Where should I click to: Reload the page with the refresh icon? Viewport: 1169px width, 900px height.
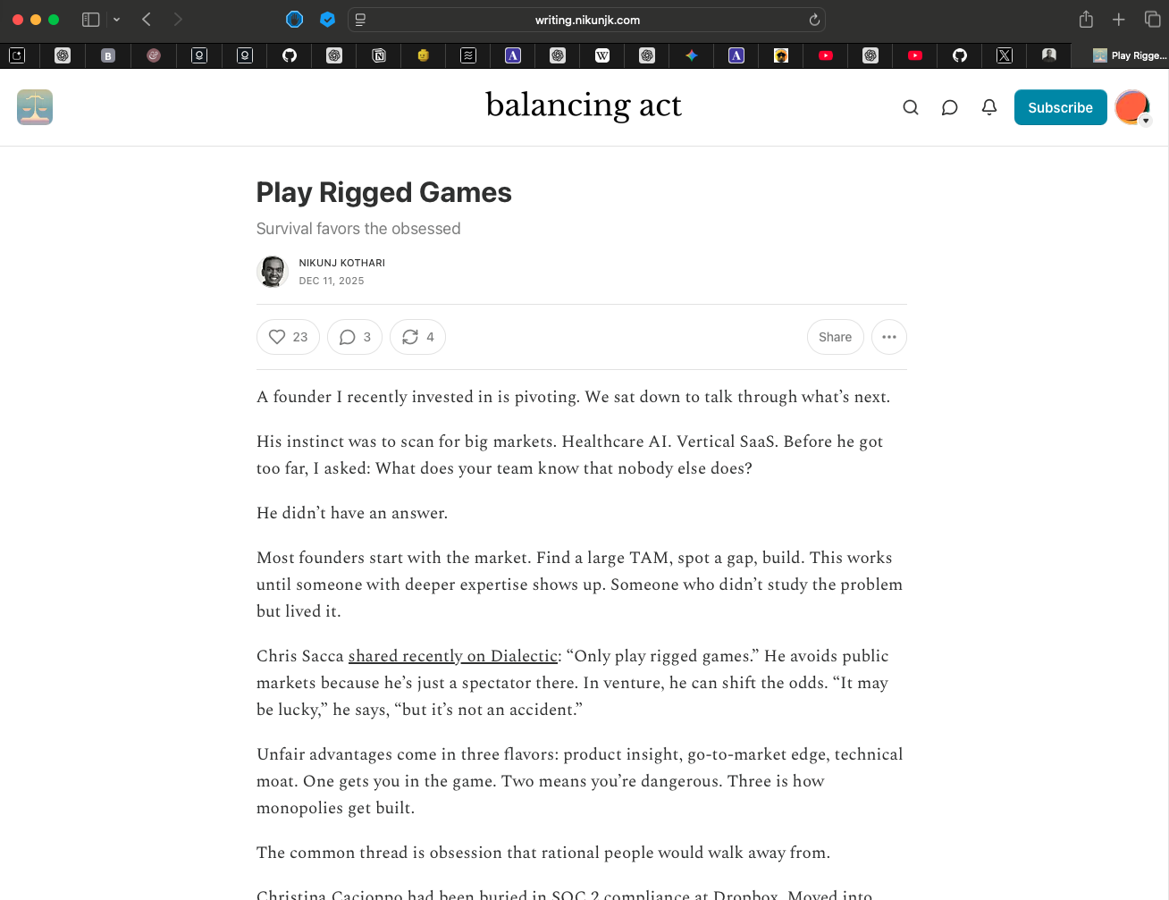pyautogui.click(x=814, y=20)
